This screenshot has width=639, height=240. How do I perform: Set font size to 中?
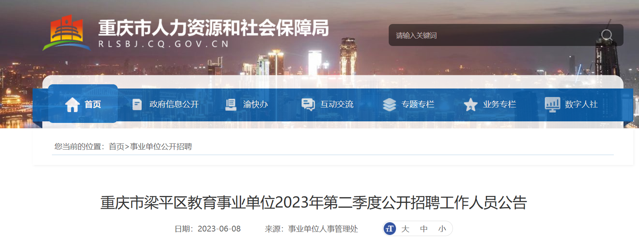pos(424,229)
